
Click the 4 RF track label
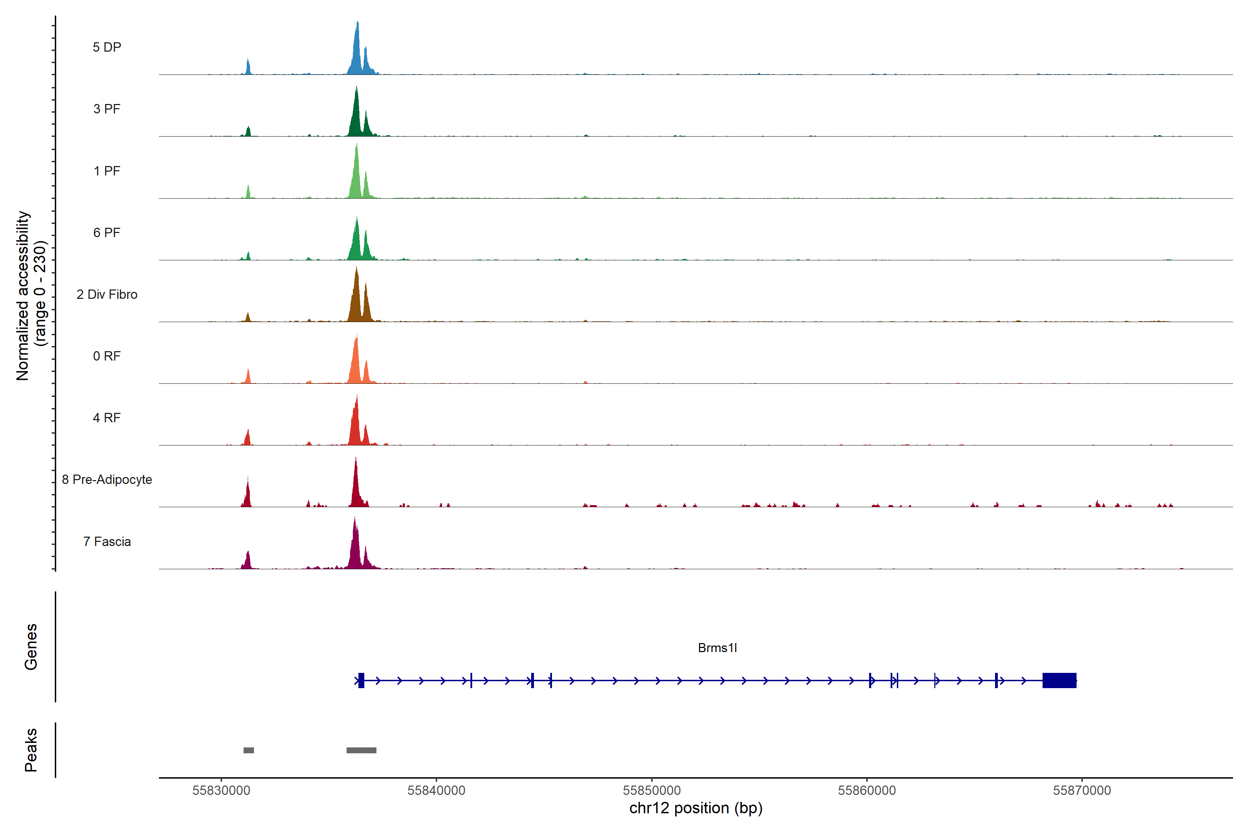pyautogui.click(x=107, y=418)
